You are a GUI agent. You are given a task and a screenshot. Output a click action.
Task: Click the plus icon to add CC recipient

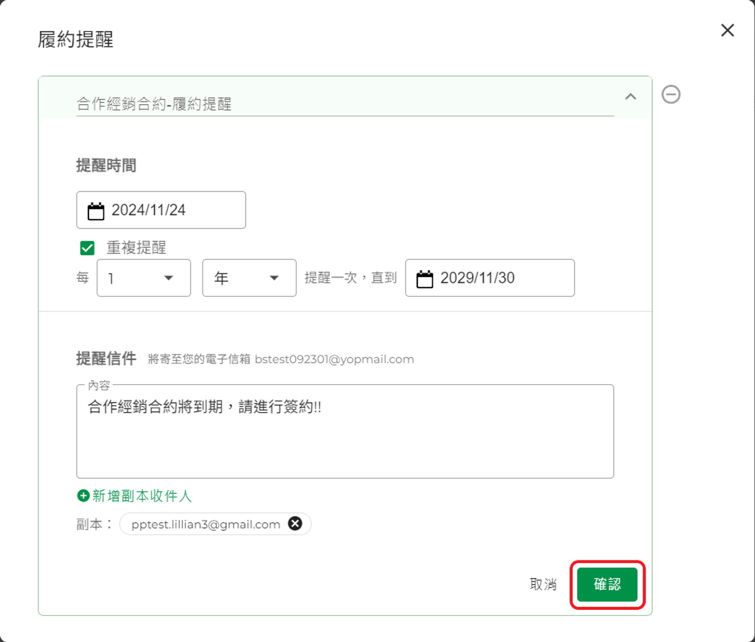(83, 495)
